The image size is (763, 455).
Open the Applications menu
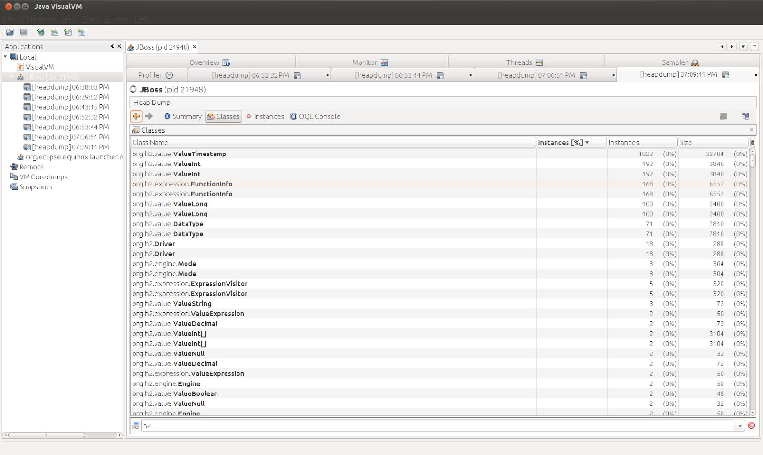[x=38, y=19]
